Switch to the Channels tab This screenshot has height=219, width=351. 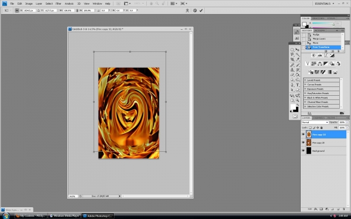coord(319,118)
